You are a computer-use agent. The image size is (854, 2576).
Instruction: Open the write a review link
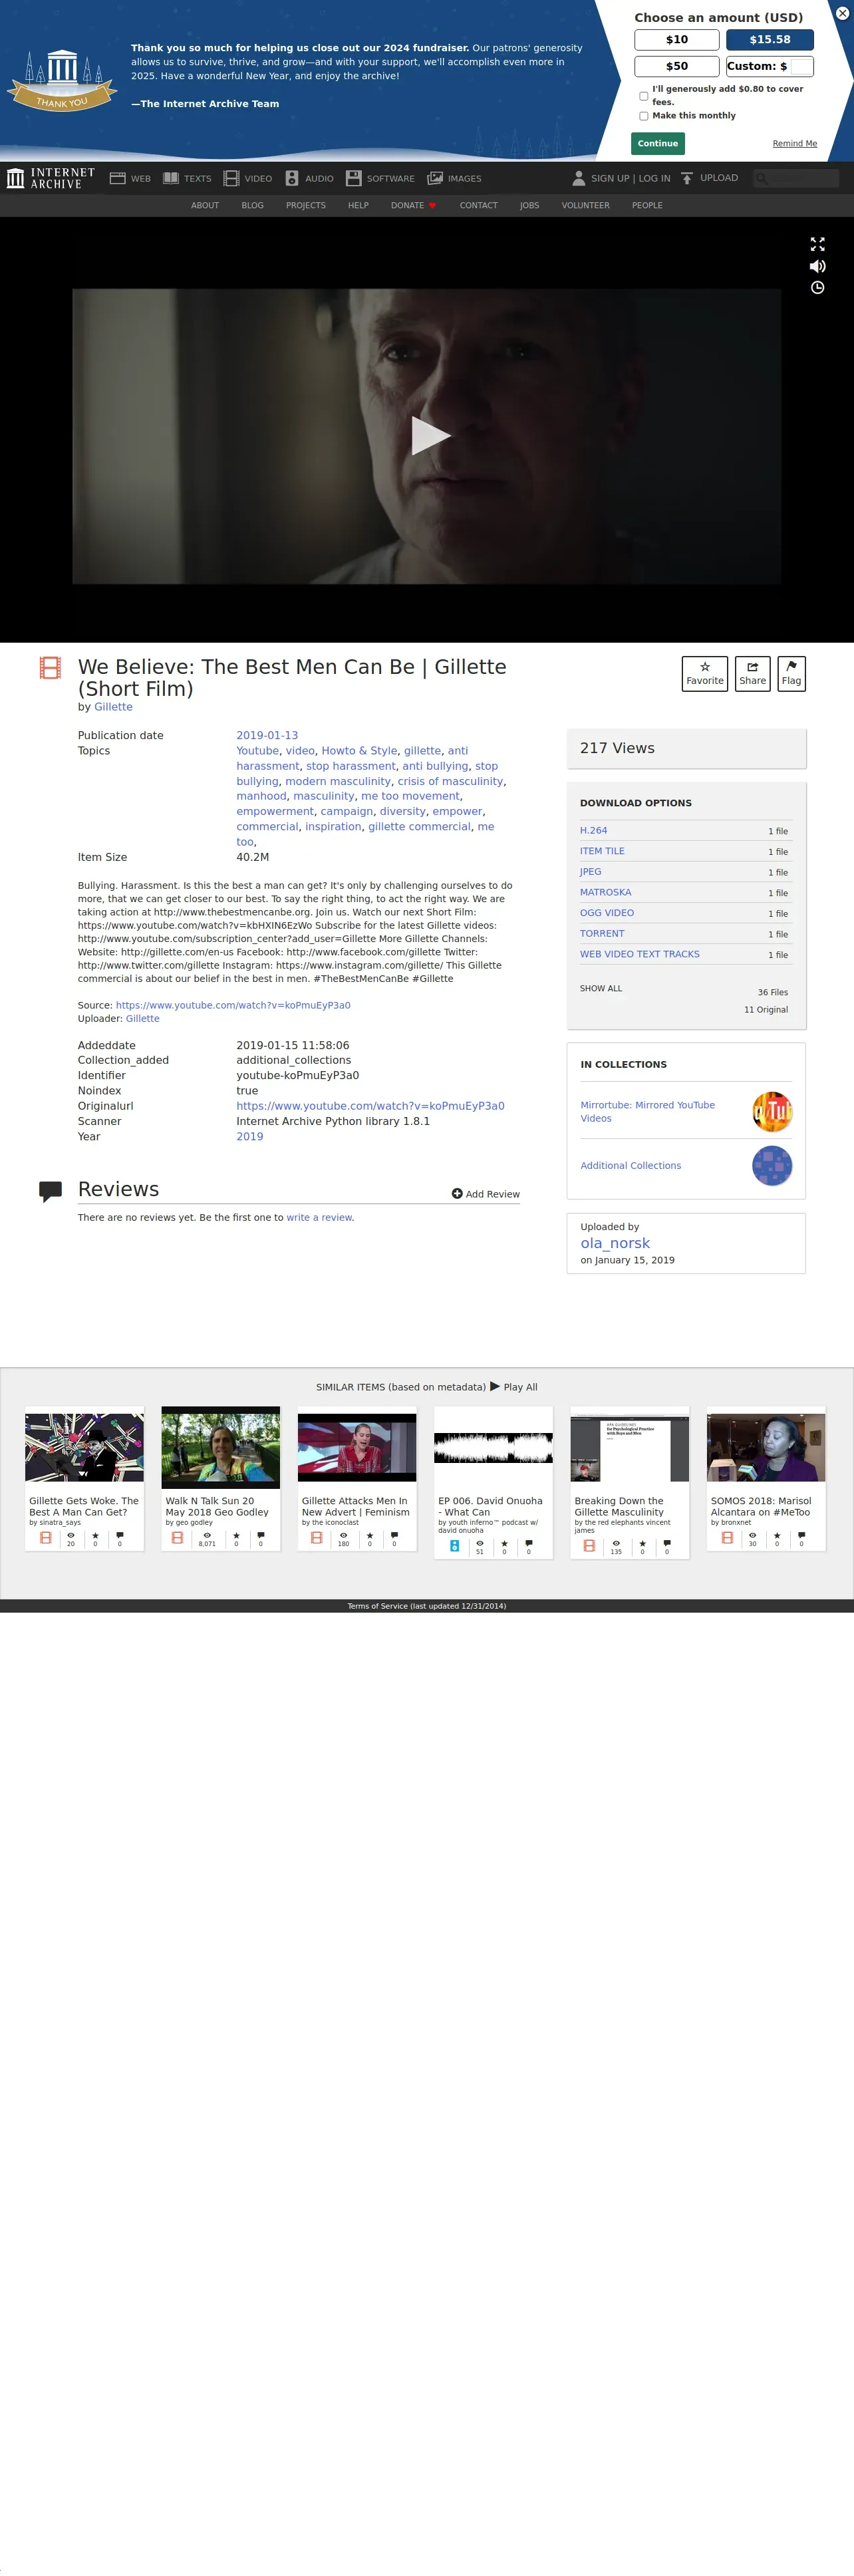[x=319, y=1217]
